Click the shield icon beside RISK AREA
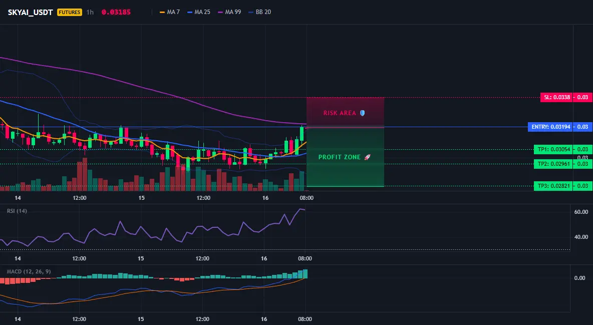Image resolution: width=593 pixels, height=325 pixels. [362, 113]
